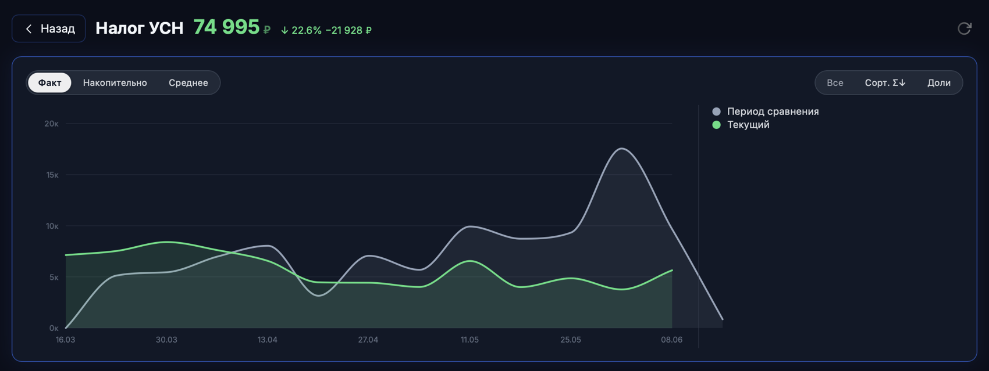
Task: Go back with the Назад button
Action: (x=49, y=28)
